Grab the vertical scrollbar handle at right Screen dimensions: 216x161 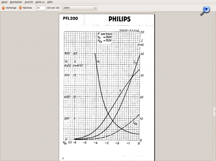215,111
